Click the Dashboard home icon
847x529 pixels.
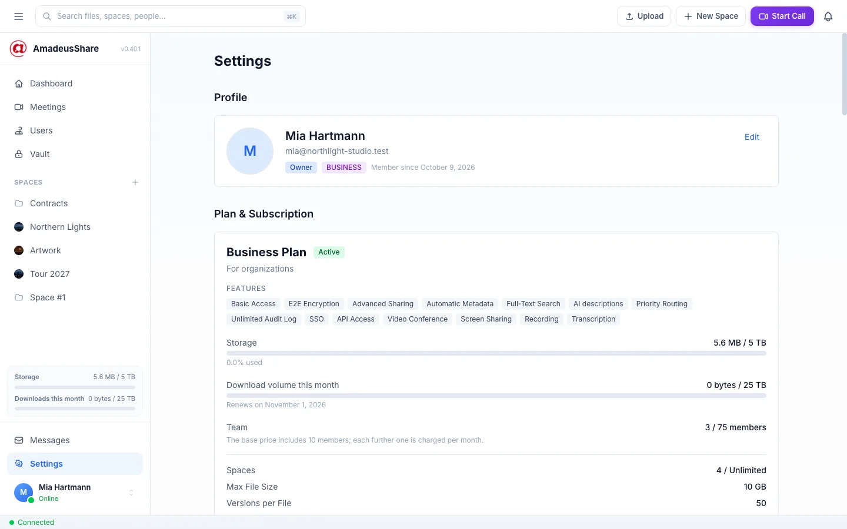click(19, 83)
